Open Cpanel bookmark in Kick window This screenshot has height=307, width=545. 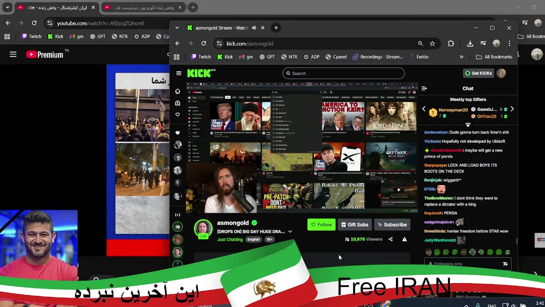point(336,57)
